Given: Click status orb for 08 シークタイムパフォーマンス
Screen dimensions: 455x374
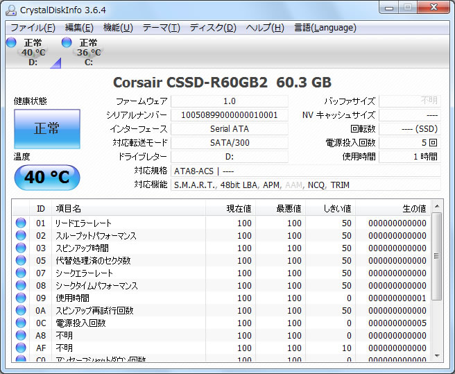Looking at the screenshot, I should 21,285.
